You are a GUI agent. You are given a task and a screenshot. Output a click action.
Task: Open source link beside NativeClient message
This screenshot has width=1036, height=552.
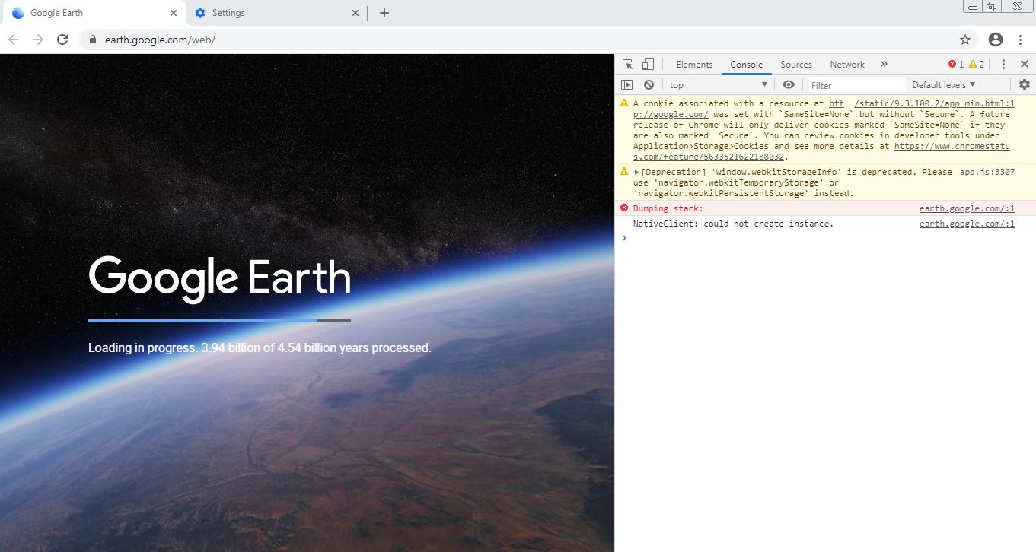tap(967, 224)
